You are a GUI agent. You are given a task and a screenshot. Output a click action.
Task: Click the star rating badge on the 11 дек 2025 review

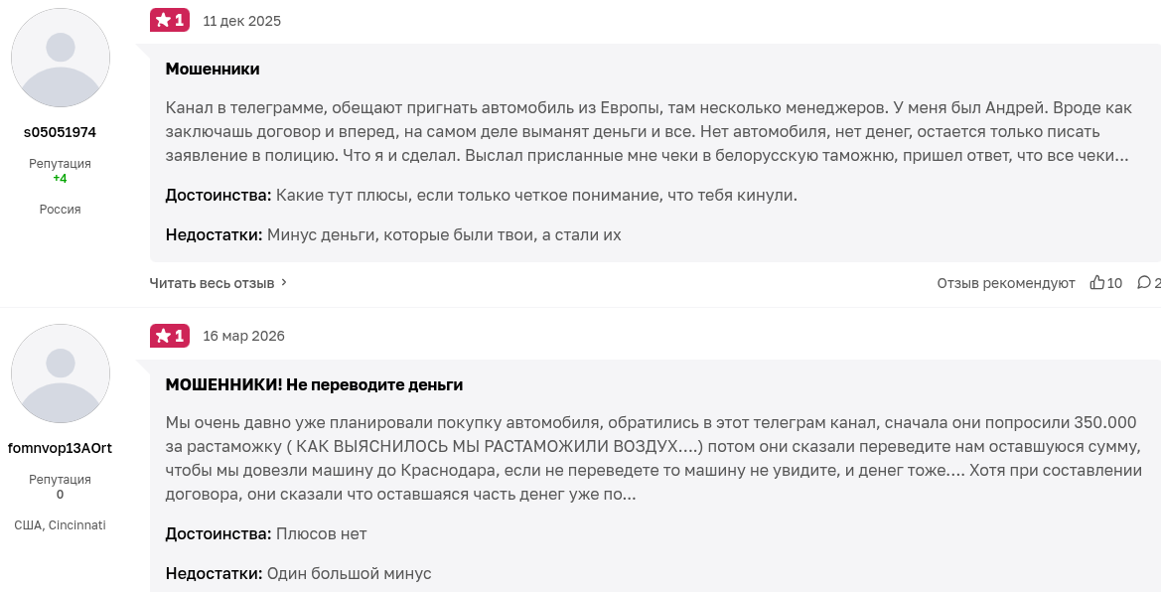coord(170,20)
